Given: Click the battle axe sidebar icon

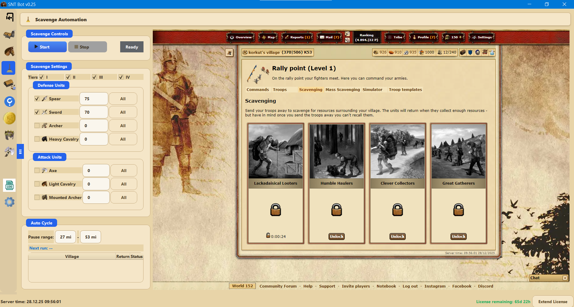Looking at the screenshot, I should (9, 152).
